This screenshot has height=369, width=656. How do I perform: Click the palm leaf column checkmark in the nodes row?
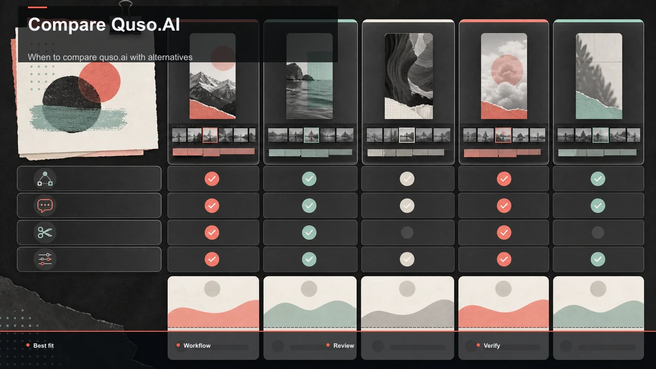[598, 179]
